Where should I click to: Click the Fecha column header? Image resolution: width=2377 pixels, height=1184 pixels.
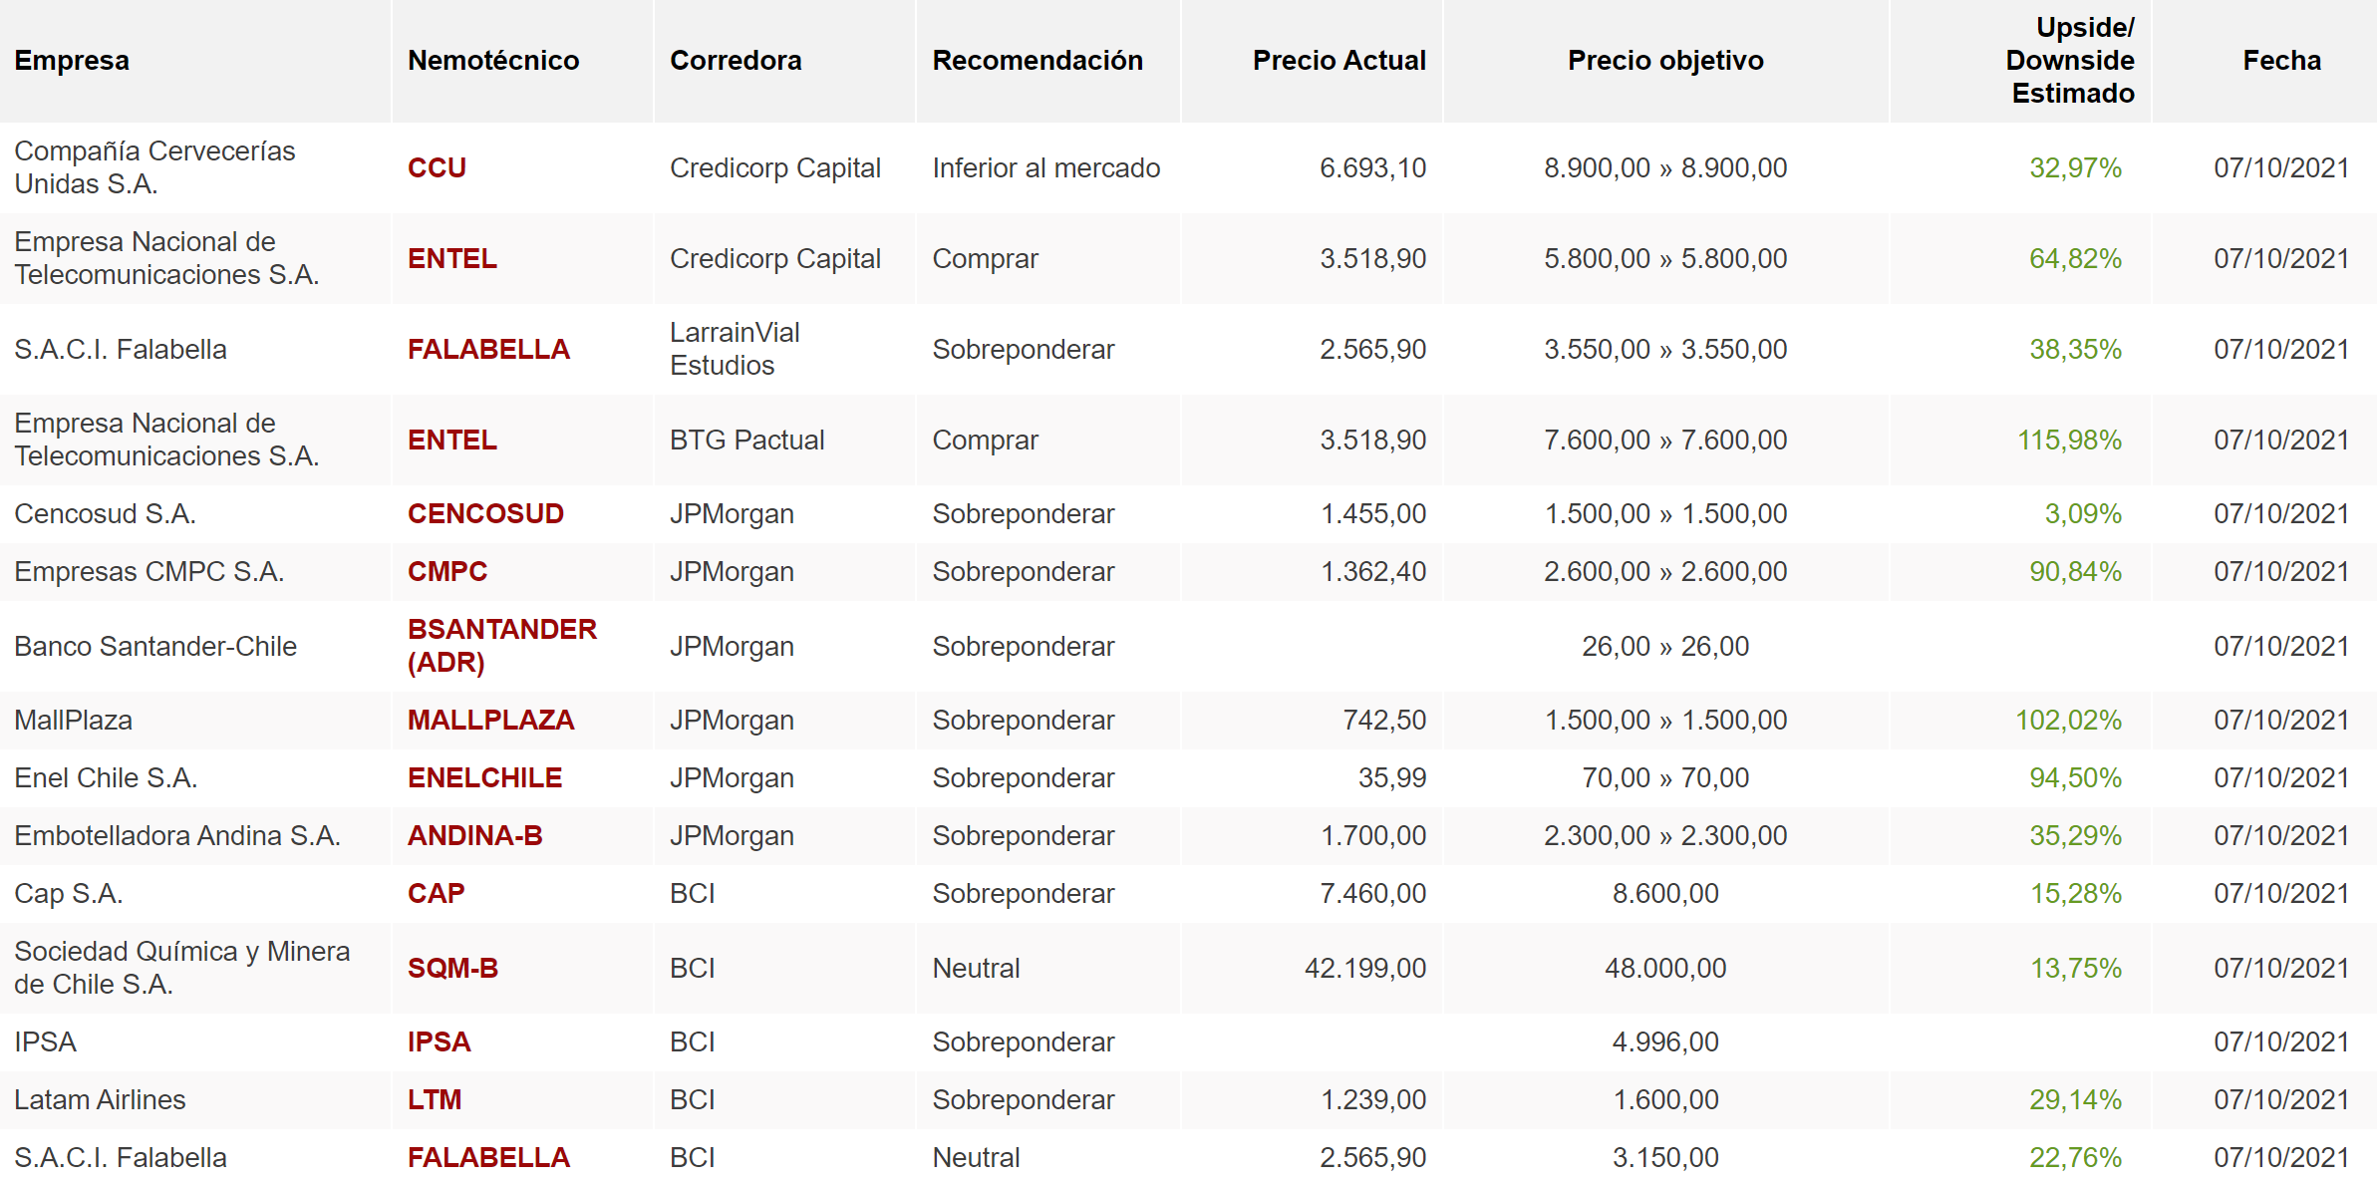tap(2281, 60)
